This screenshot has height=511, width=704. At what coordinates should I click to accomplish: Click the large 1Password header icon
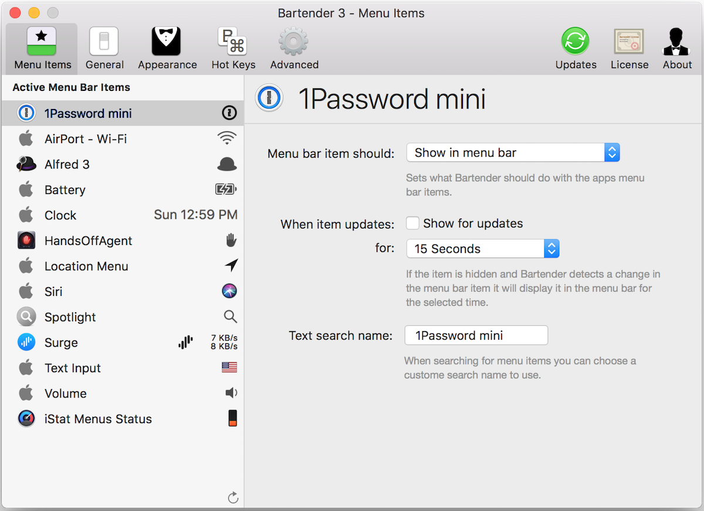point(269,98)
